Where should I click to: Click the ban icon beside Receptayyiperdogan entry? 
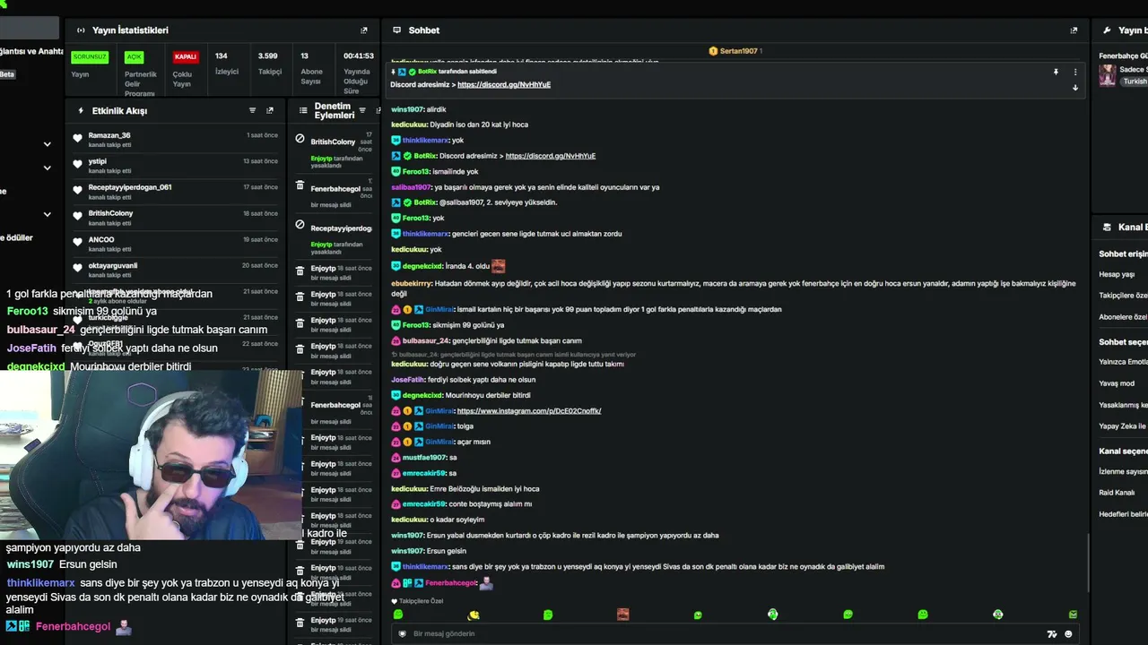(x=300, y=225)
